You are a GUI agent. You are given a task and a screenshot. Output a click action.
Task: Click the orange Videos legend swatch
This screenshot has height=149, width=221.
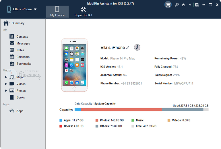pos(169,120)
